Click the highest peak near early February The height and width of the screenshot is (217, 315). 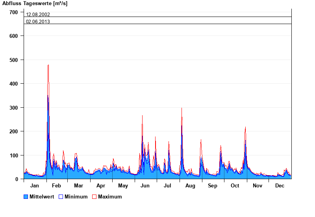point(48,65)
